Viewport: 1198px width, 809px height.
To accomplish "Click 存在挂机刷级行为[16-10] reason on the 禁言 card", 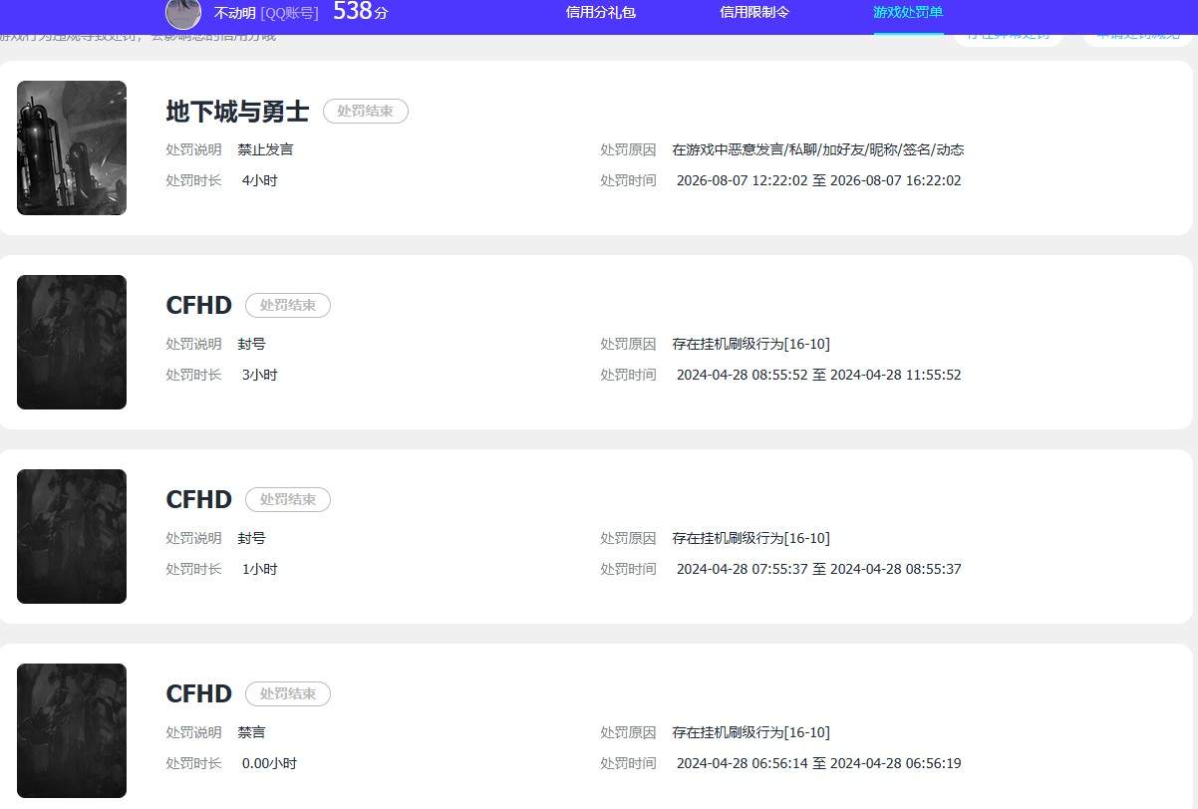I will coord(750,733).
